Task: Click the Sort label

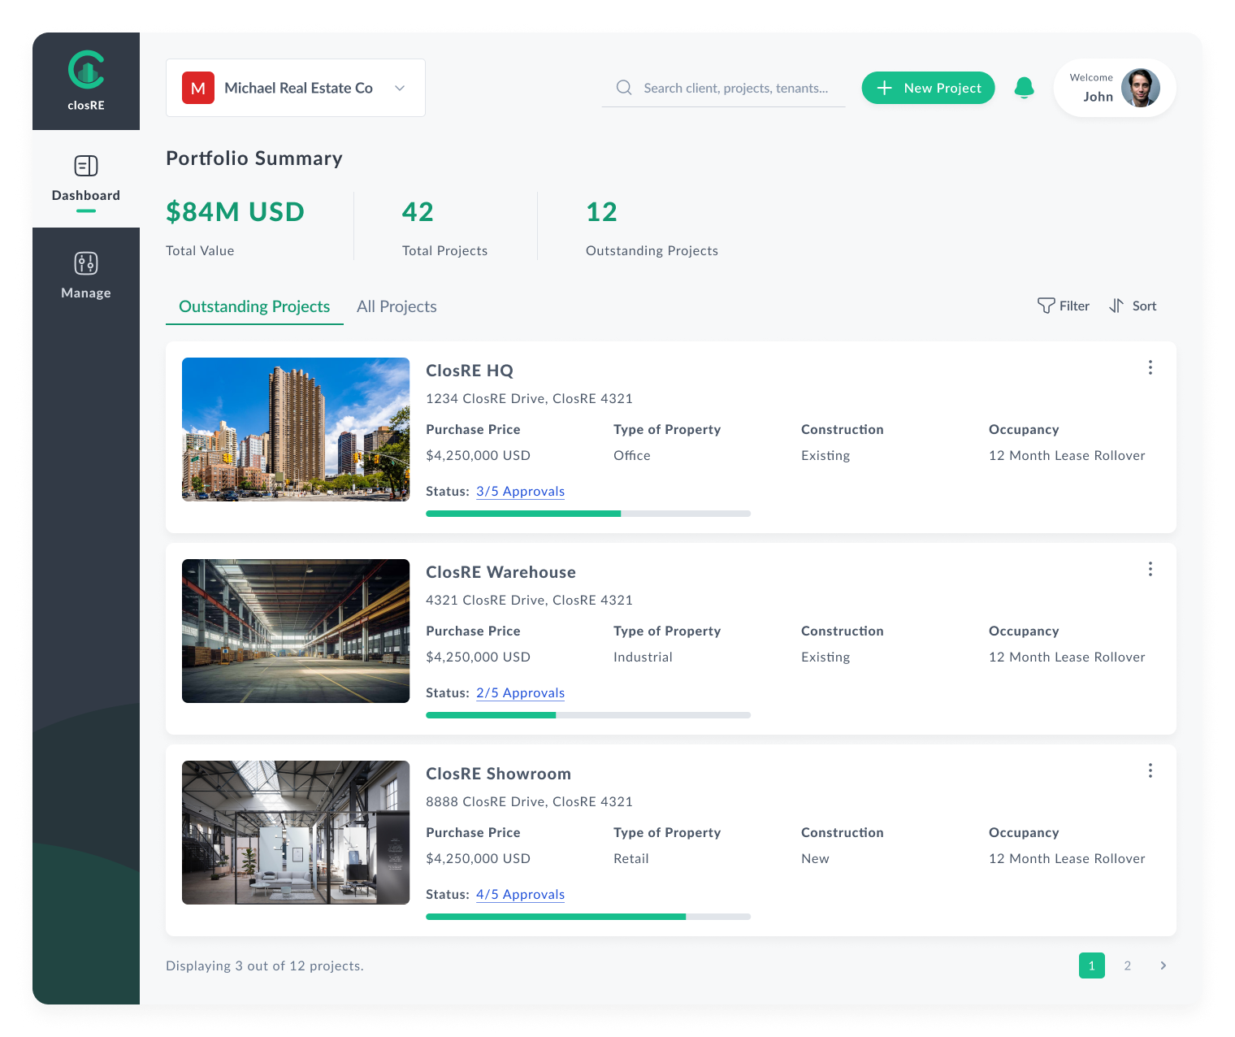Action: click(x=1145, y=306)
